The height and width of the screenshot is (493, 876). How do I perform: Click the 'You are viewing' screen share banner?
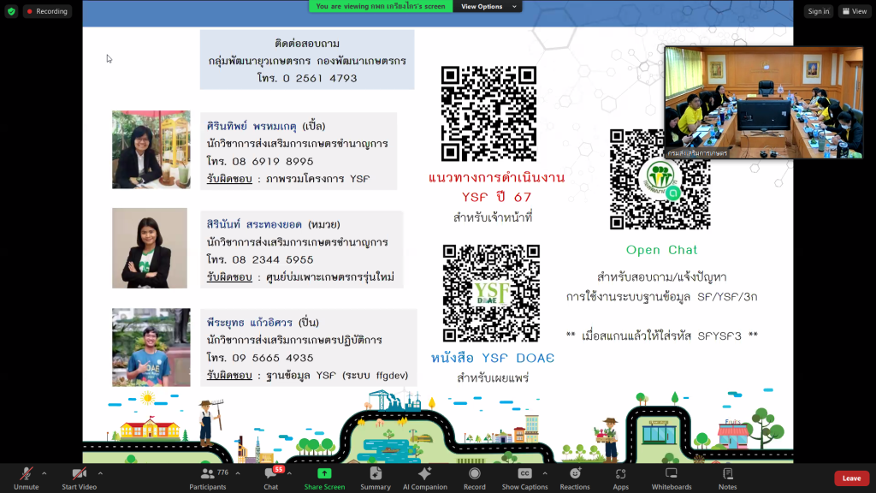(x=381, y=6)
